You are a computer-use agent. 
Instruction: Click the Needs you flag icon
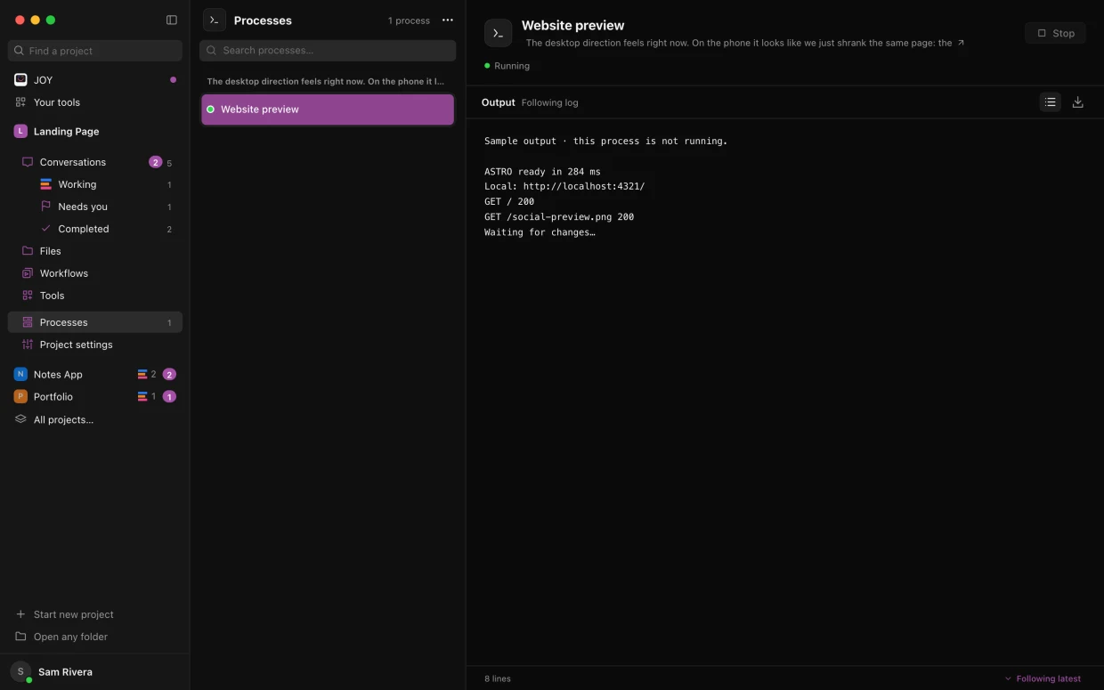click(46, 207)
